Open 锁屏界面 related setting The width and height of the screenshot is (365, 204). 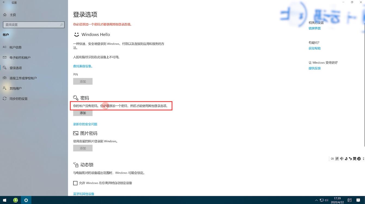(315, 28)
